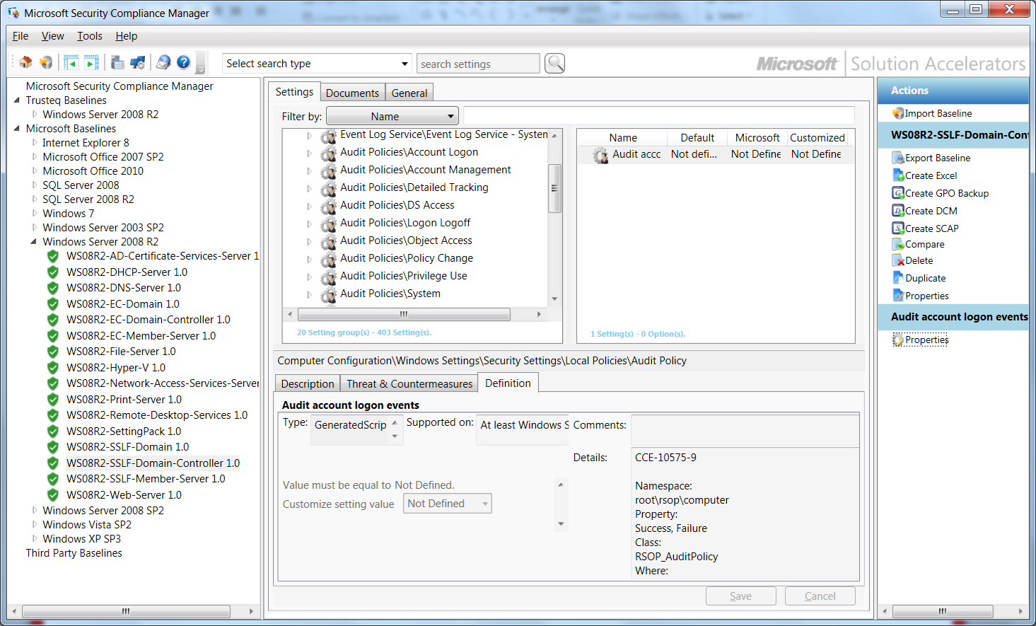Click the baseline Properties action icon
Screen dimensions: 1036x626
pos(898,296)
